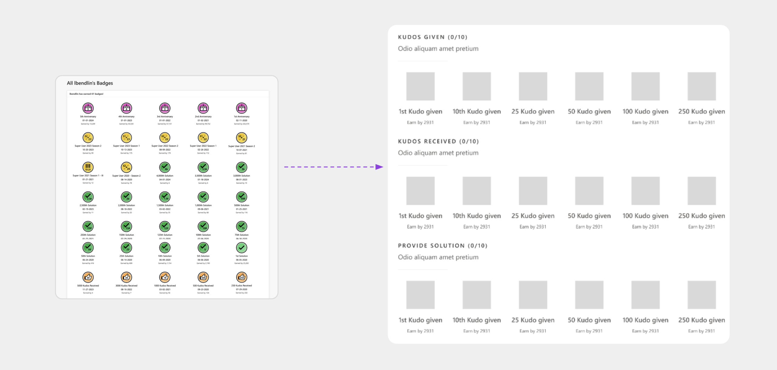Click the 100th Solution badge icon
This screenshot has height=370, width=777.
[x=203, y=226]
